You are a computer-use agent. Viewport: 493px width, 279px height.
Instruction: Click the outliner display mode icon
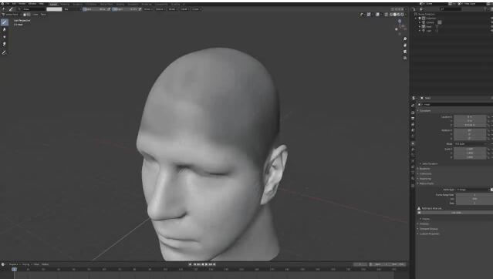(x=421, y=9)
